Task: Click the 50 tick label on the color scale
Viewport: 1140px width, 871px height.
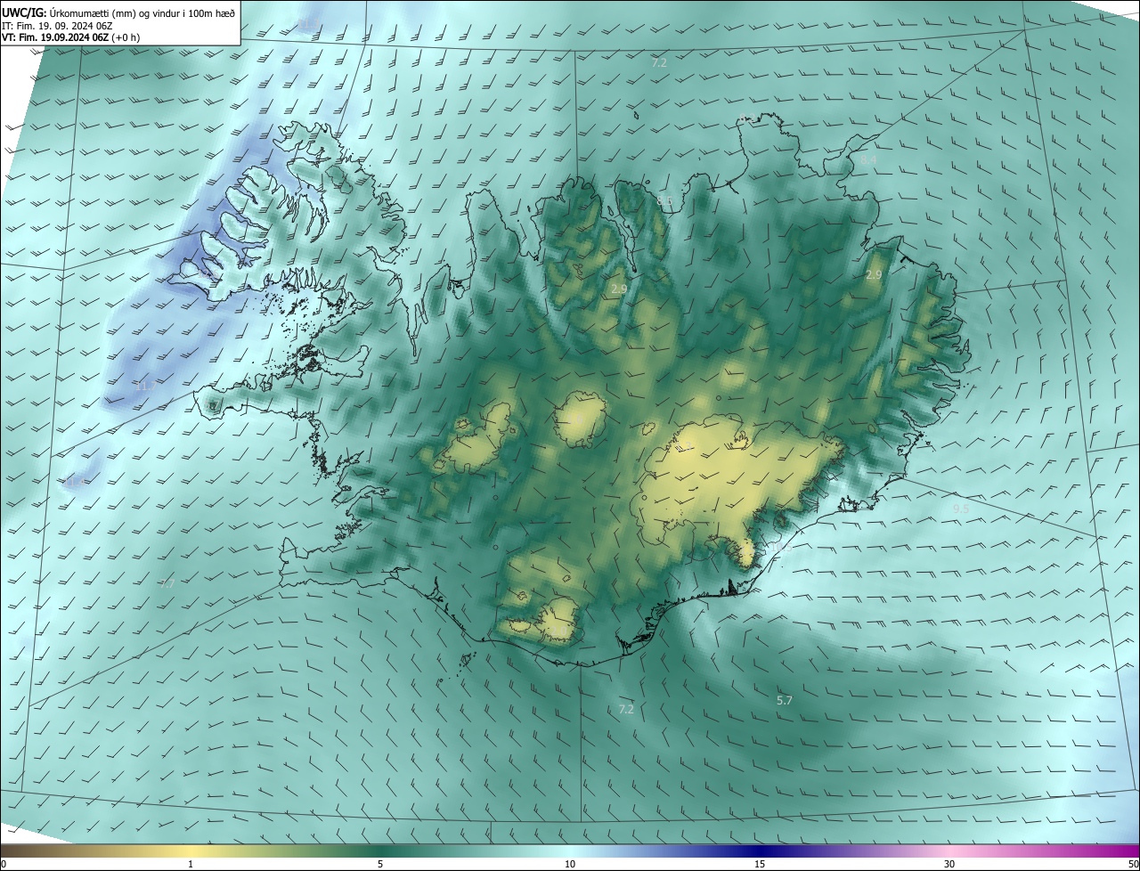Action: coord(1133,864)
